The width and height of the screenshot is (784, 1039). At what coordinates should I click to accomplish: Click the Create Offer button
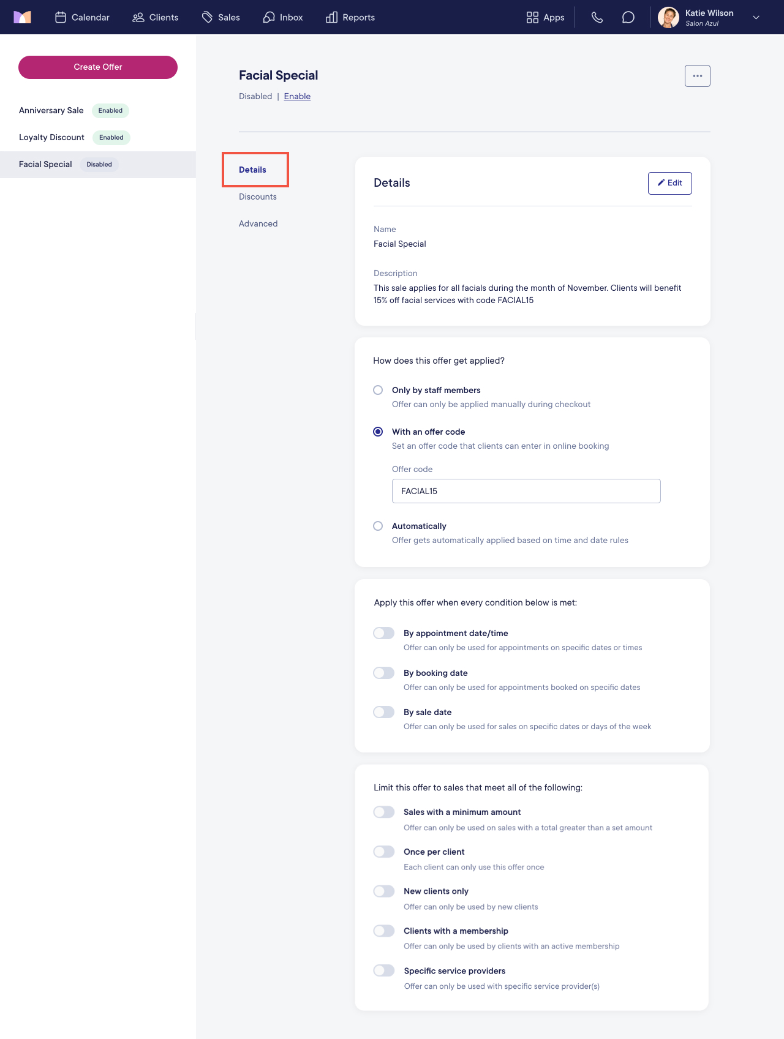pos(98,67)
